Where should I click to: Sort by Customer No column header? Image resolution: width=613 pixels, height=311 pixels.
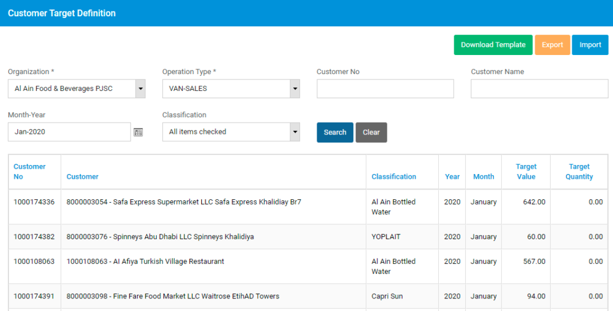point(30,172)
